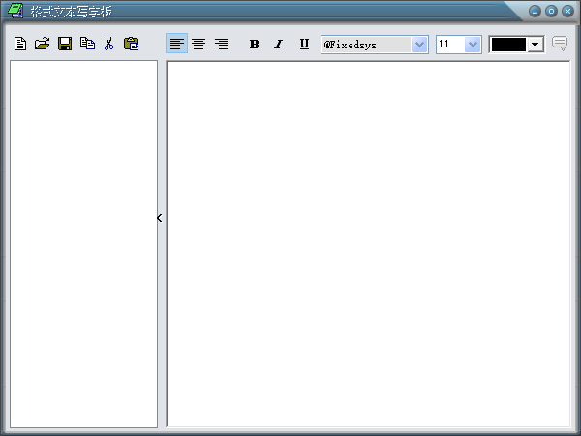Click the Copy icon in toolbar
Screen dimensions: 581x436
click(87, 44)
